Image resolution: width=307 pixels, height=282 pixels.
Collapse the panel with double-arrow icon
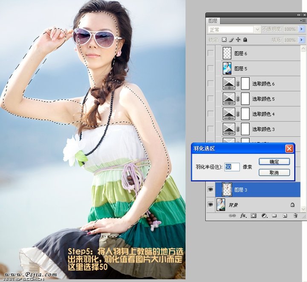coord(298,15)
